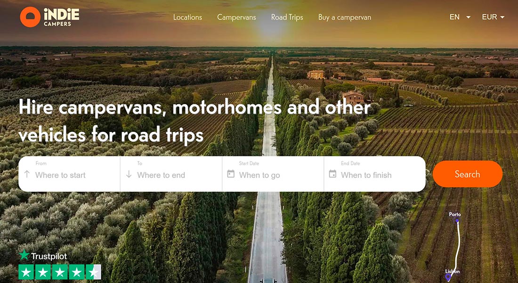
Task: Click the orange Search button
Action: (468, 174)
